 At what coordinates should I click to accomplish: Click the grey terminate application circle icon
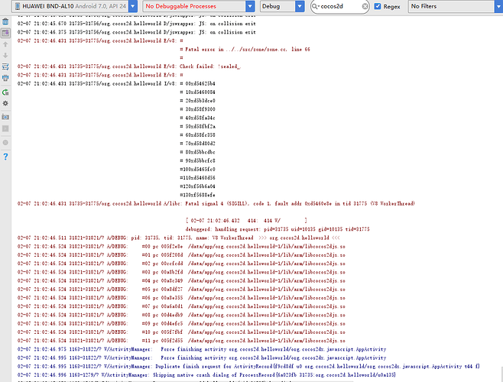[5, 142]
